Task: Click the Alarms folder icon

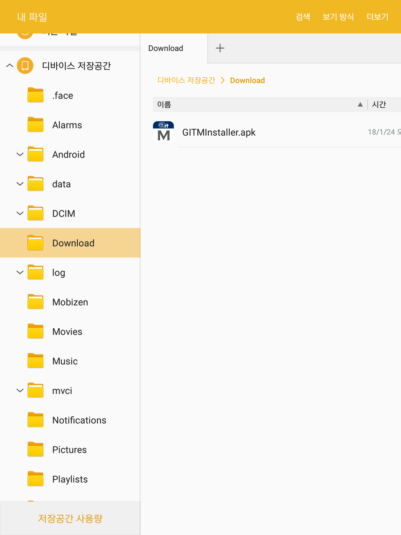Action: pos(36,125)
